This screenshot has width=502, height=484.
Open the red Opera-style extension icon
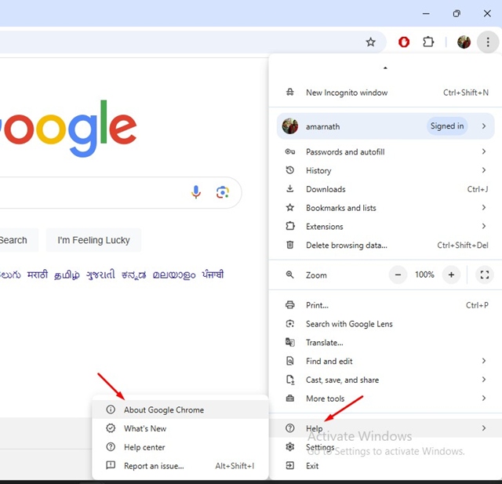coord(404,42)
